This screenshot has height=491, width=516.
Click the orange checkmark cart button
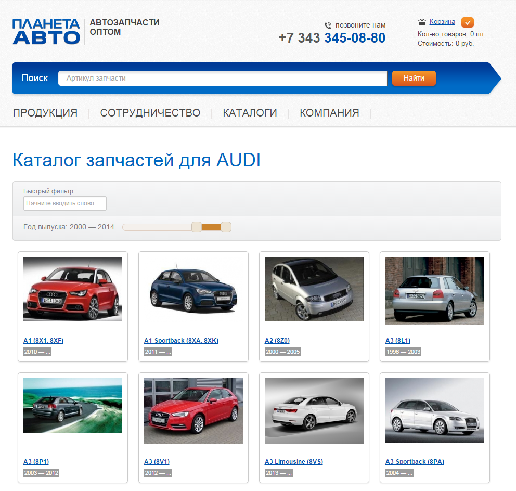467,22
